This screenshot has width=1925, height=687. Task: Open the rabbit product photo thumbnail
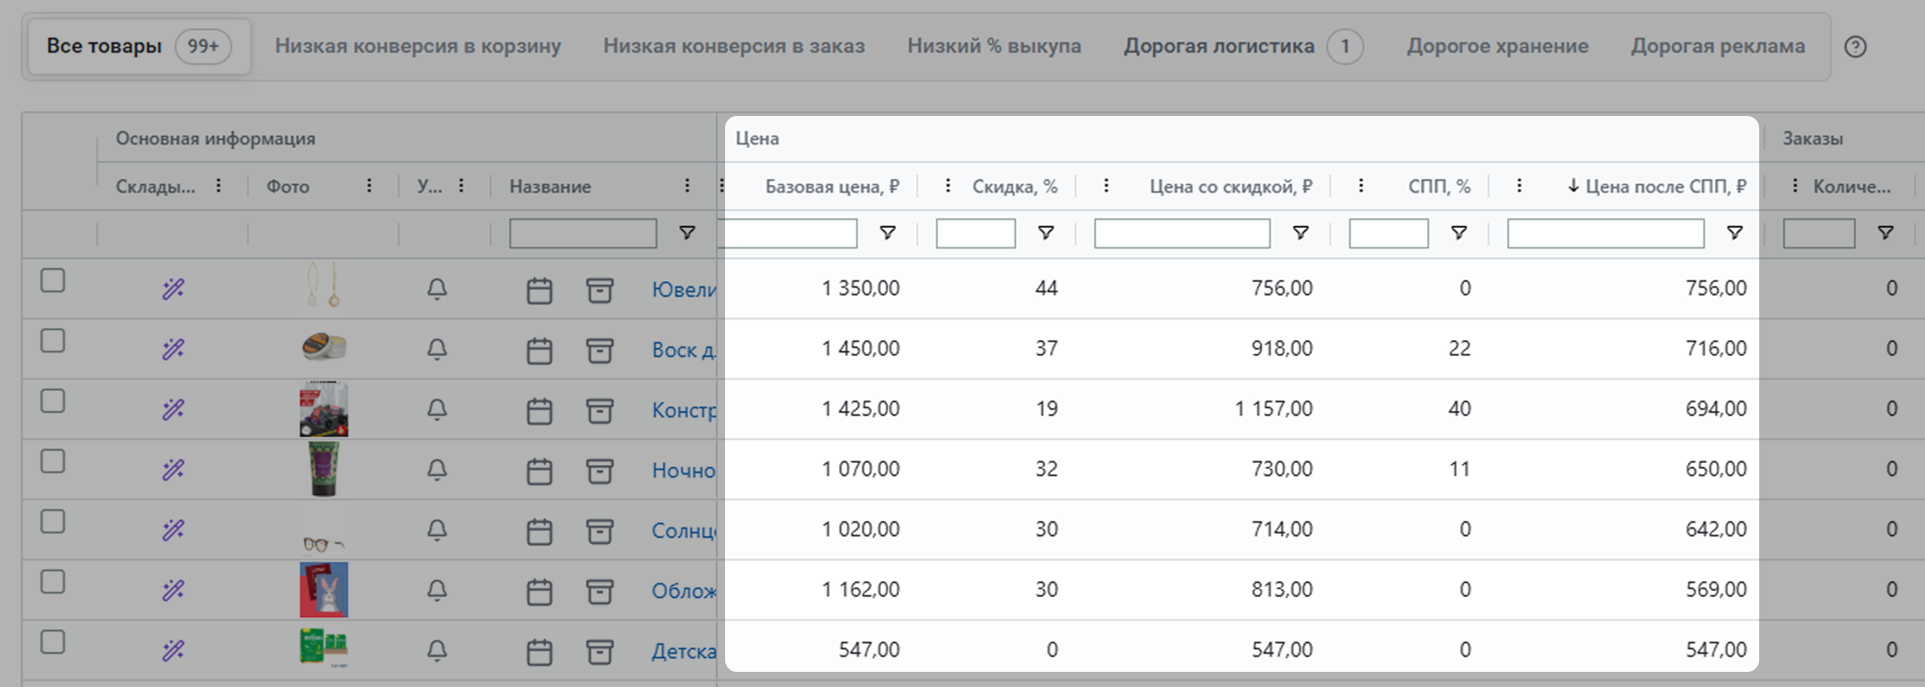[x=324, y=590]
